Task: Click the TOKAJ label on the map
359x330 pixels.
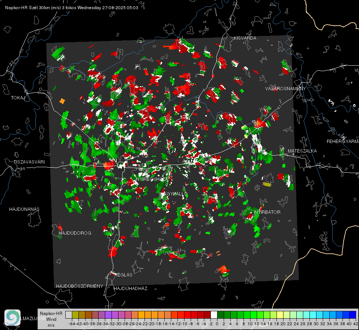Action: (18, 98)
